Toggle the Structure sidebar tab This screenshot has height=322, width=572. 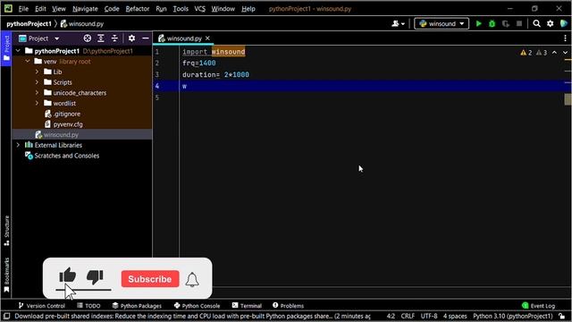6,231
